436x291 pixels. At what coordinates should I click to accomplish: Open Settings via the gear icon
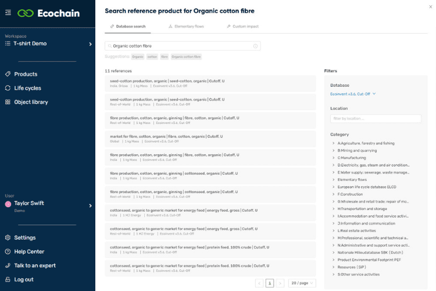tap(8, 237)
